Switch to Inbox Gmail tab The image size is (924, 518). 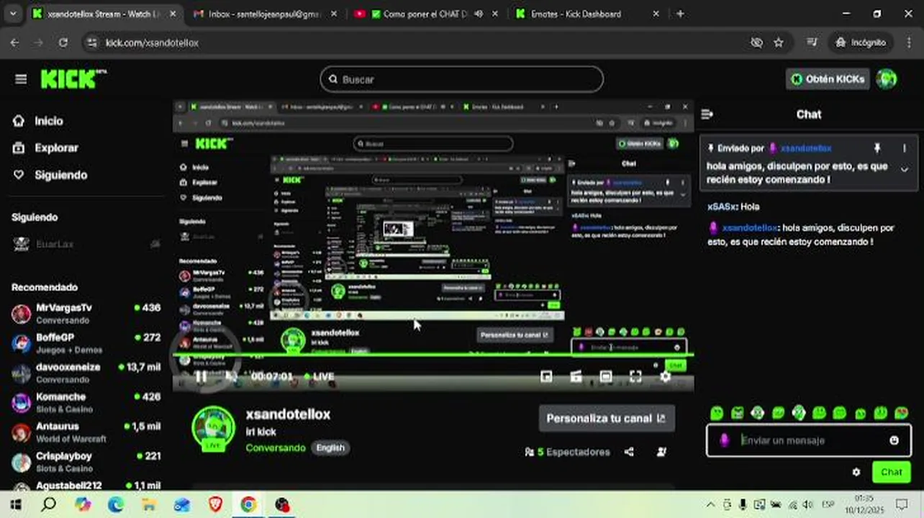click(x=264, y=14)
